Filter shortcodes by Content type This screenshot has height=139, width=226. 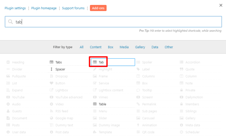[x=96, y=47]
